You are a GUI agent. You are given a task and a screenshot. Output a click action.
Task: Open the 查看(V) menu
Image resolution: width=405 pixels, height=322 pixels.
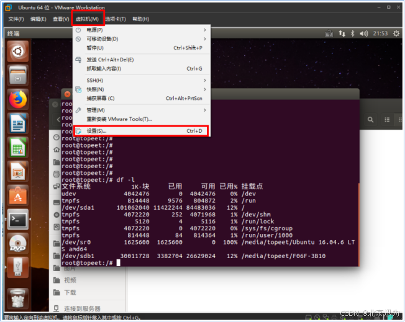61,19
